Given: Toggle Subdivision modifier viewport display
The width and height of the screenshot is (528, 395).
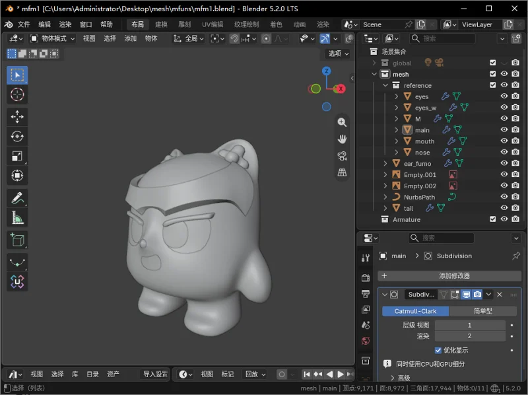Looking at the screenshot, I should (x=466, y=295).
